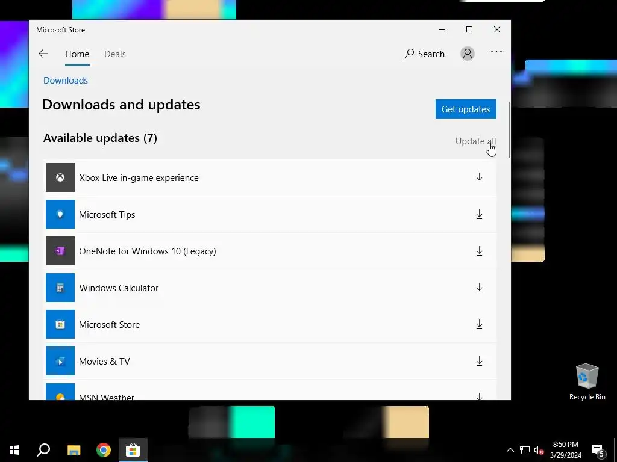Click the Movies & TV app icon

point(60,361)
